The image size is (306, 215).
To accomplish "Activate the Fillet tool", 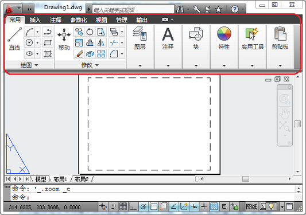I will pyautogui.click(x=114, y=53).
